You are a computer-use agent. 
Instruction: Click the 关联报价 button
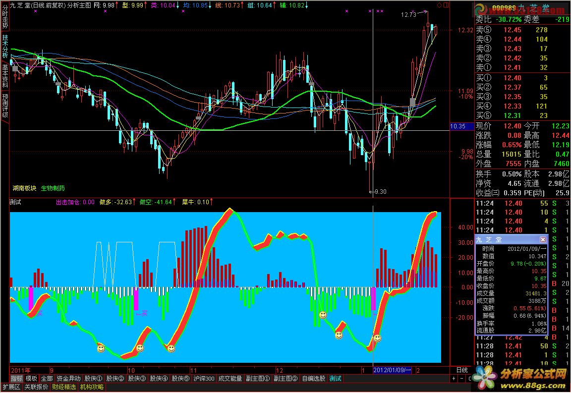click(36, 387)
